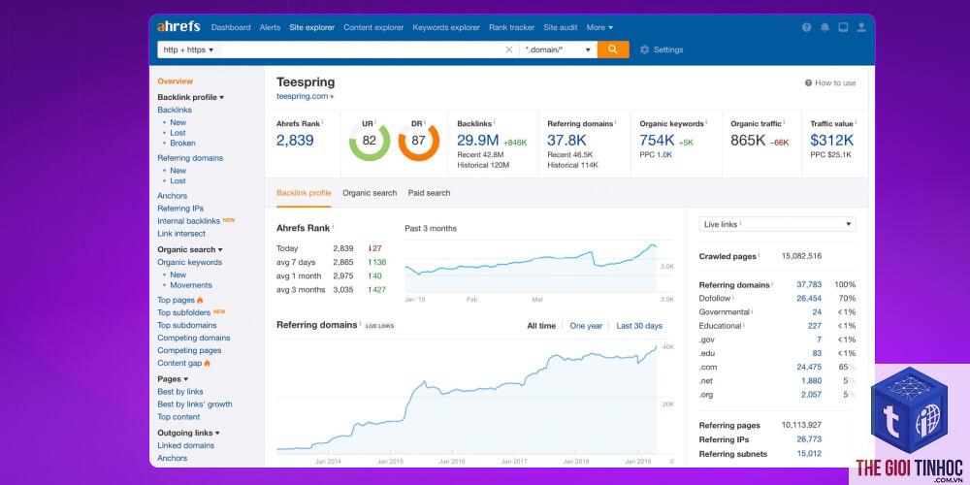The height and width of the screenshot is (485, 970).
Task: Open Linked domains in the sidebar
Action: (x=185, y=445)
